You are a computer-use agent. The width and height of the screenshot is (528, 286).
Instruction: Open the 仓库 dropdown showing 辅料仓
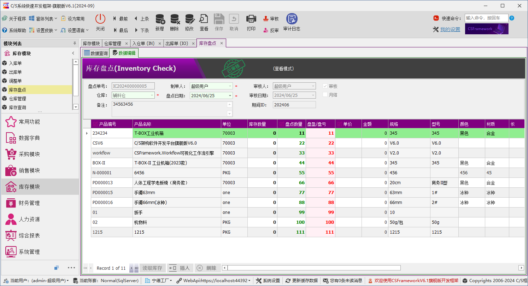(x=133, y=95)
